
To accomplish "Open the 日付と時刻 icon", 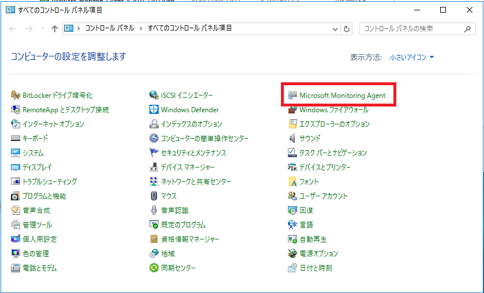I will pyautogui.click(x=292, y=268).
